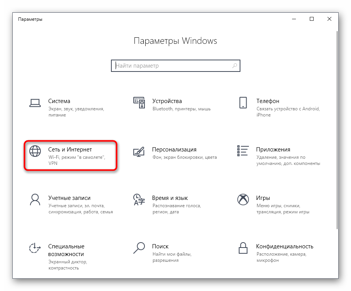Click description "Wi-Fi, режим "в самолете", VPN"

coord(77,160)
